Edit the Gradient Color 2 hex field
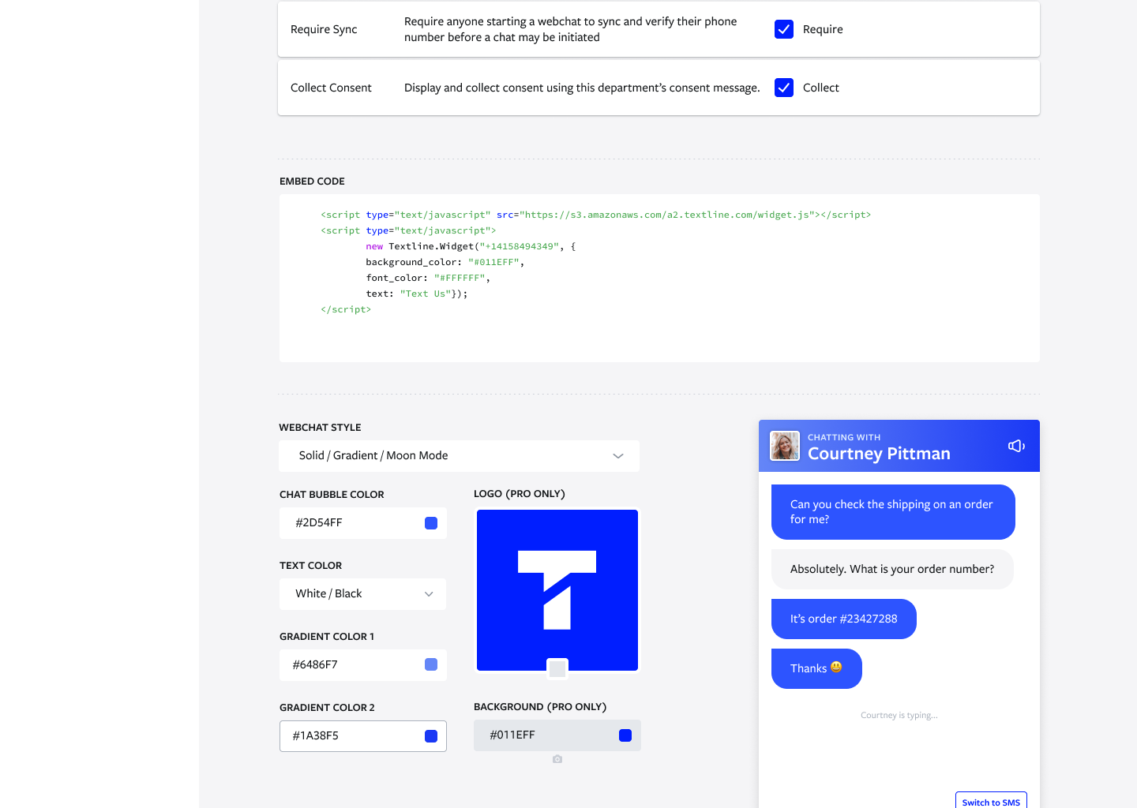 [x=363, y=736]
